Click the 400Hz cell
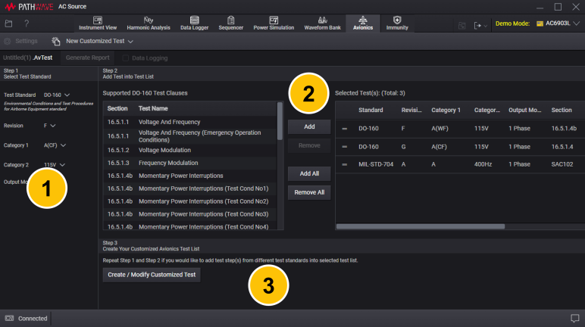The height and width of the screenshot is (327, 585). pyautogui.click(x=483, y=164)
